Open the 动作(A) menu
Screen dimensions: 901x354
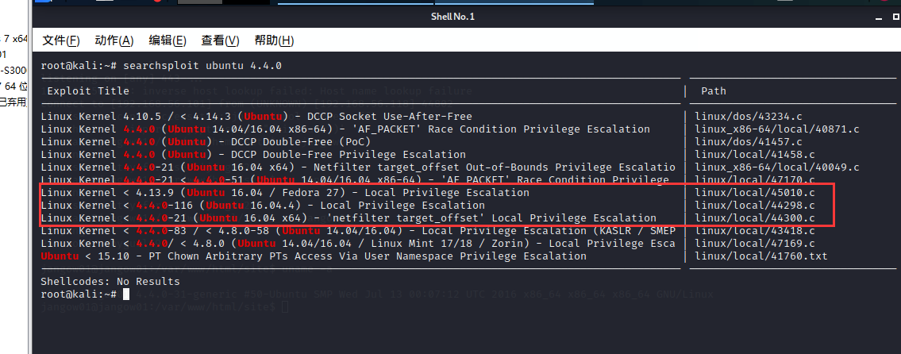(114, 40)
